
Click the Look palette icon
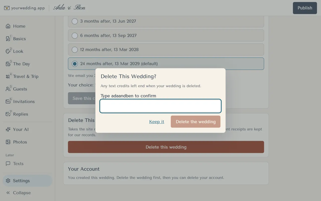coord(8,51)
